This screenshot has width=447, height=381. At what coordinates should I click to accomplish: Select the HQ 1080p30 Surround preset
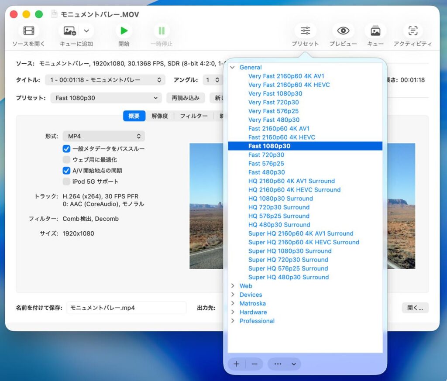click(280, 199)
